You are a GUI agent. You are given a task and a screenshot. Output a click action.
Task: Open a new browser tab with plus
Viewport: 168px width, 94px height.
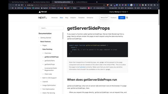[x=97, y=2]
